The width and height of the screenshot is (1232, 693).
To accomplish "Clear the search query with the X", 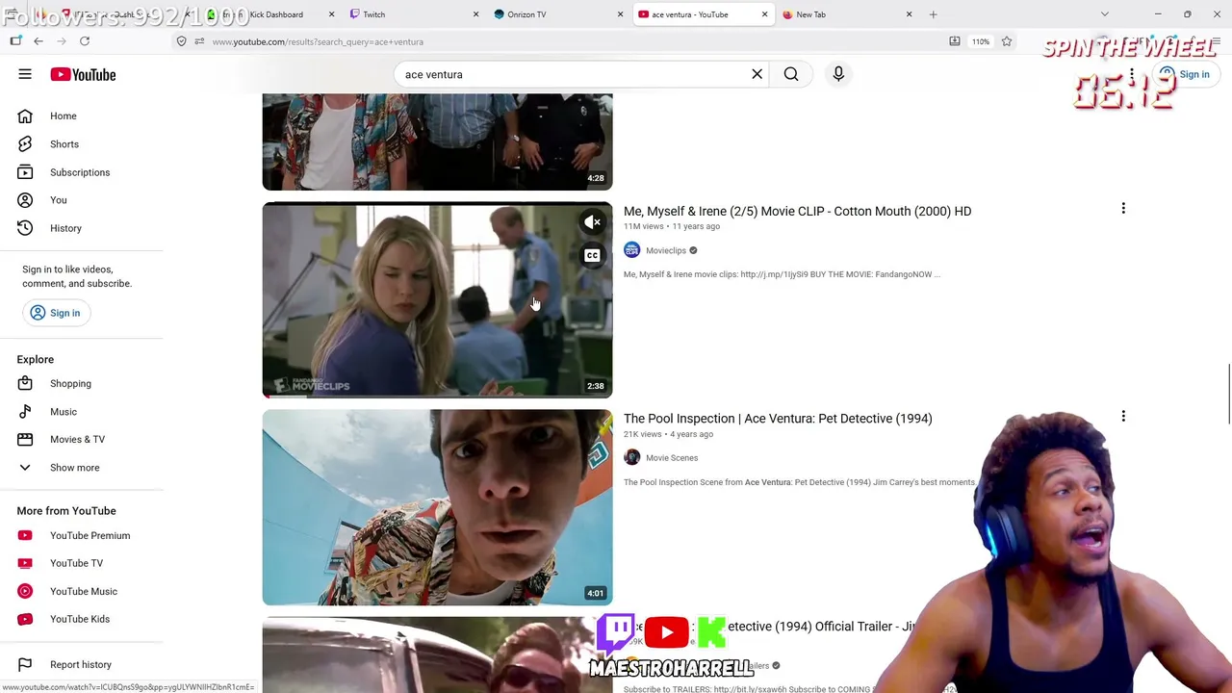I will 757,74.
